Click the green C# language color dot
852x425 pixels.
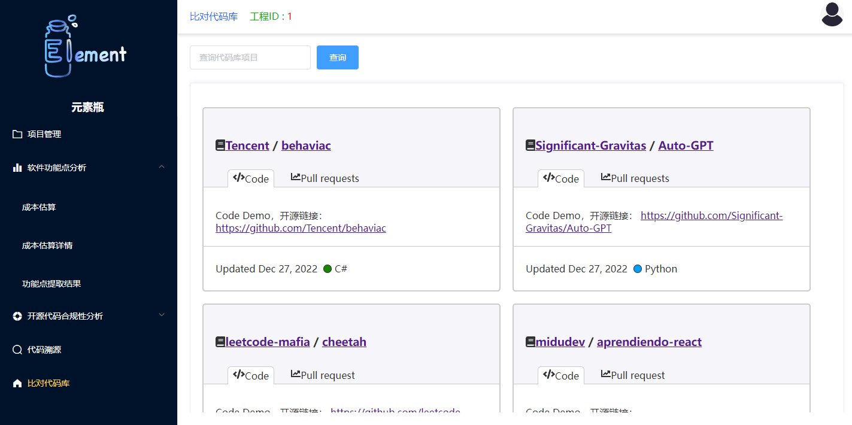328,269
